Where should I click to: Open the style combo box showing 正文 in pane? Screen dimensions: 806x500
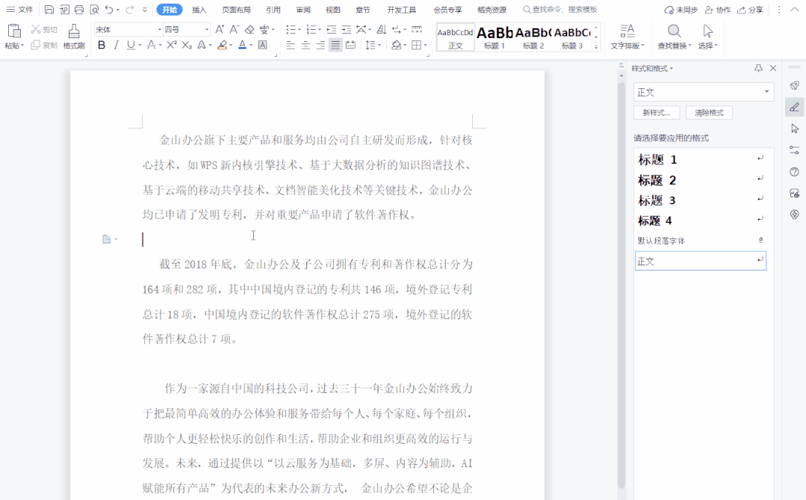(x=704, y=92)
